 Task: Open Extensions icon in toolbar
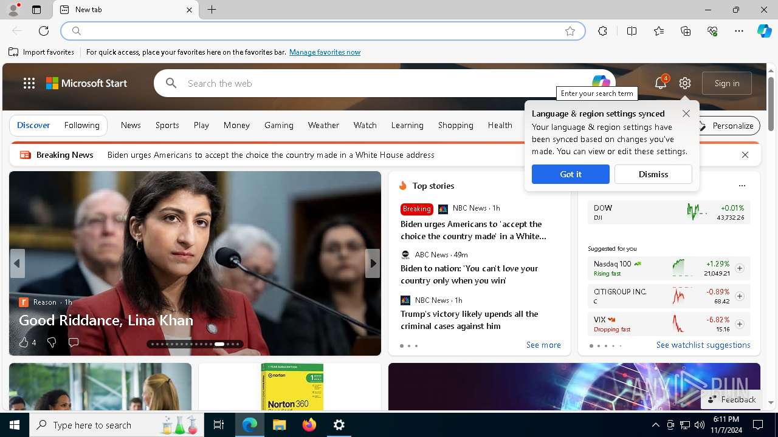coord(602,31)
